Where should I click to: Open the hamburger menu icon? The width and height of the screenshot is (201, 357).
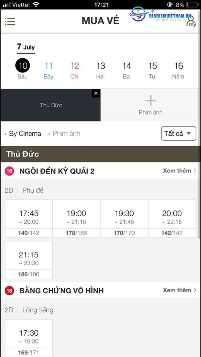pos(10,21)
